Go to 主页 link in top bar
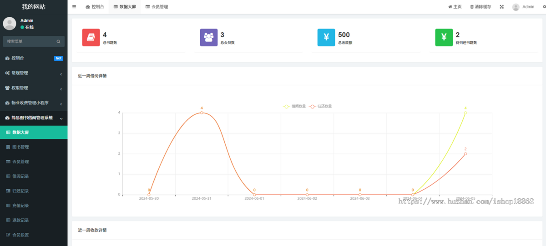The image size is (546, 246). pos(455,7)
